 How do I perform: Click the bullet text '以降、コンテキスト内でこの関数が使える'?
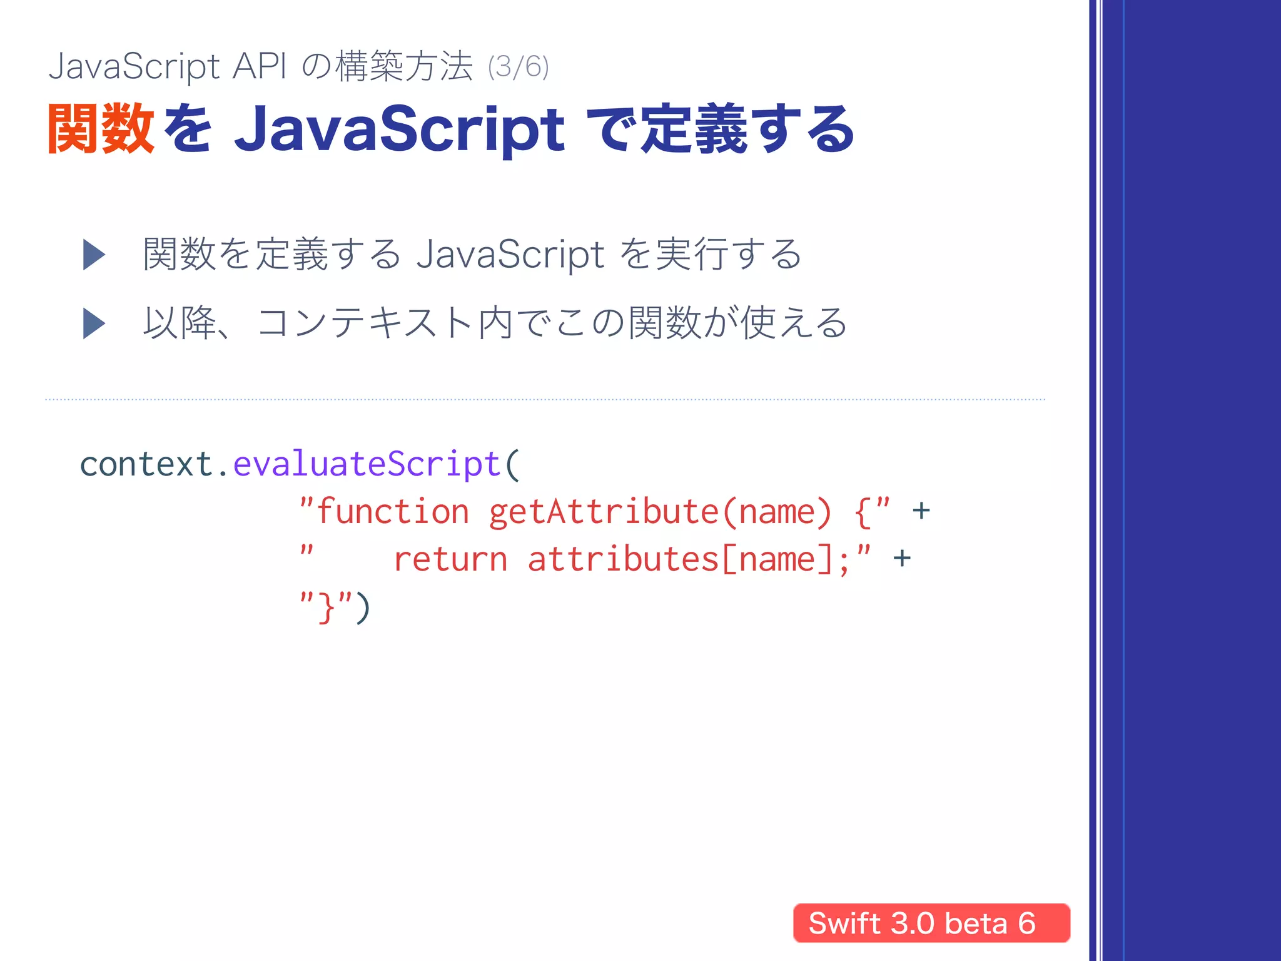495,323
